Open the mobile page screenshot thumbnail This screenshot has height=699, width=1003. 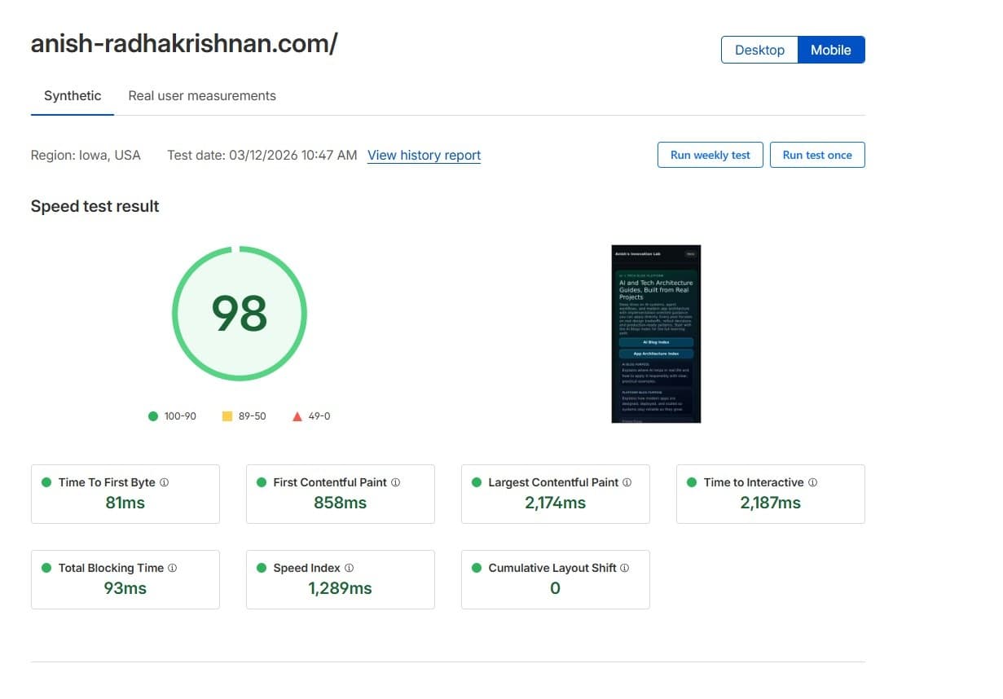point(656,334)
